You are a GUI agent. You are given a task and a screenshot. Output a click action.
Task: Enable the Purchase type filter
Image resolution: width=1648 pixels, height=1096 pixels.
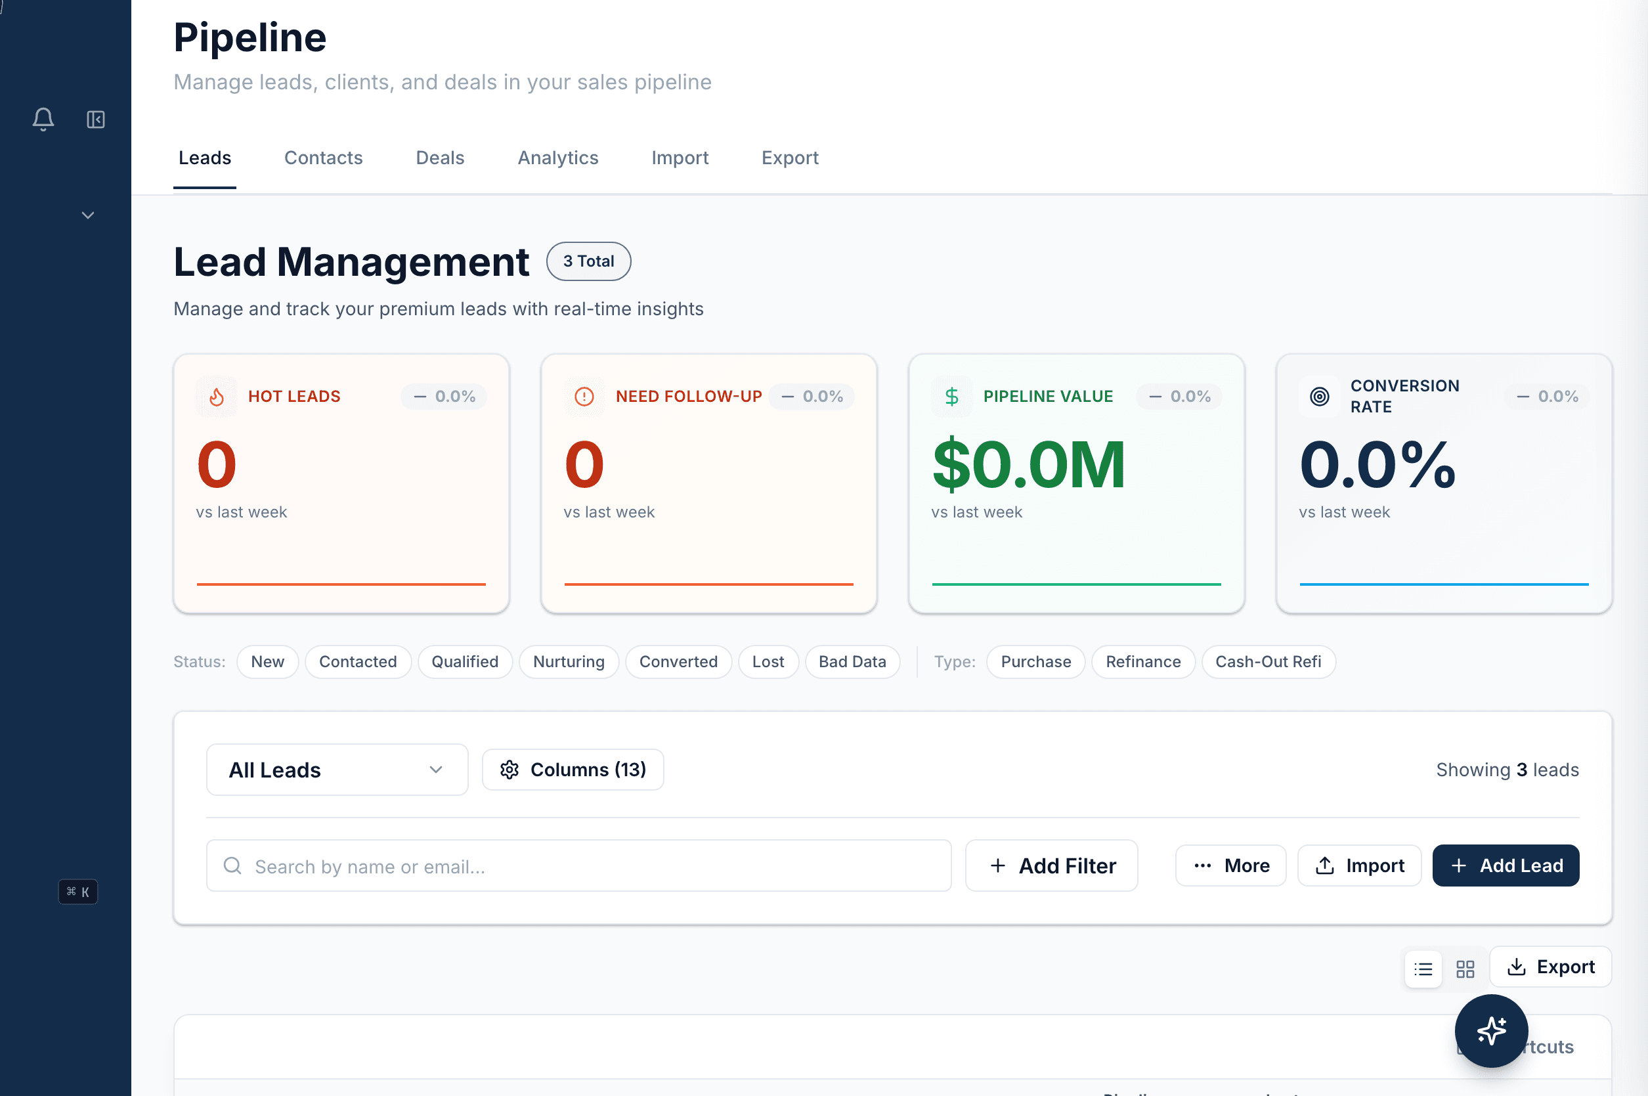coord(1035,661)
